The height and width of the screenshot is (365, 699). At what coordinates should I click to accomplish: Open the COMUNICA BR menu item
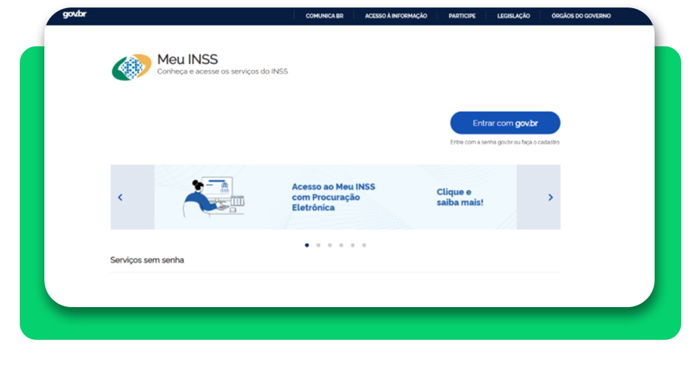coord(324,16)
